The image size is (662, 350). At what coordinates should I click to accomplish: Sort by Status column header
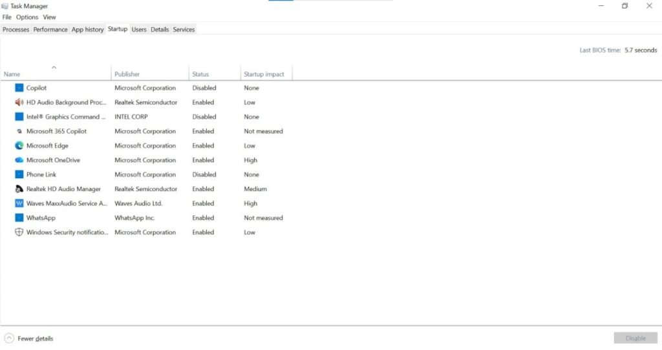click(200, 74)
